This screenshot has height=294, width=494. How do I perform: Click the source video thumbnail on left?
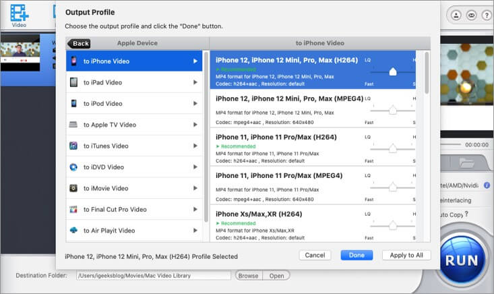pos(20,54)
